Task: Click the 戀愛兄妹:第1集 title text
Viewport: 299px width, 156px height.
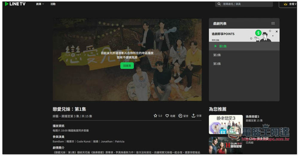Action: (x=69, y=109)
